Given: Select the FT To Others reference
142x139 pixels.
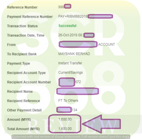Looking at the screenshot, I should click(68, 101).
